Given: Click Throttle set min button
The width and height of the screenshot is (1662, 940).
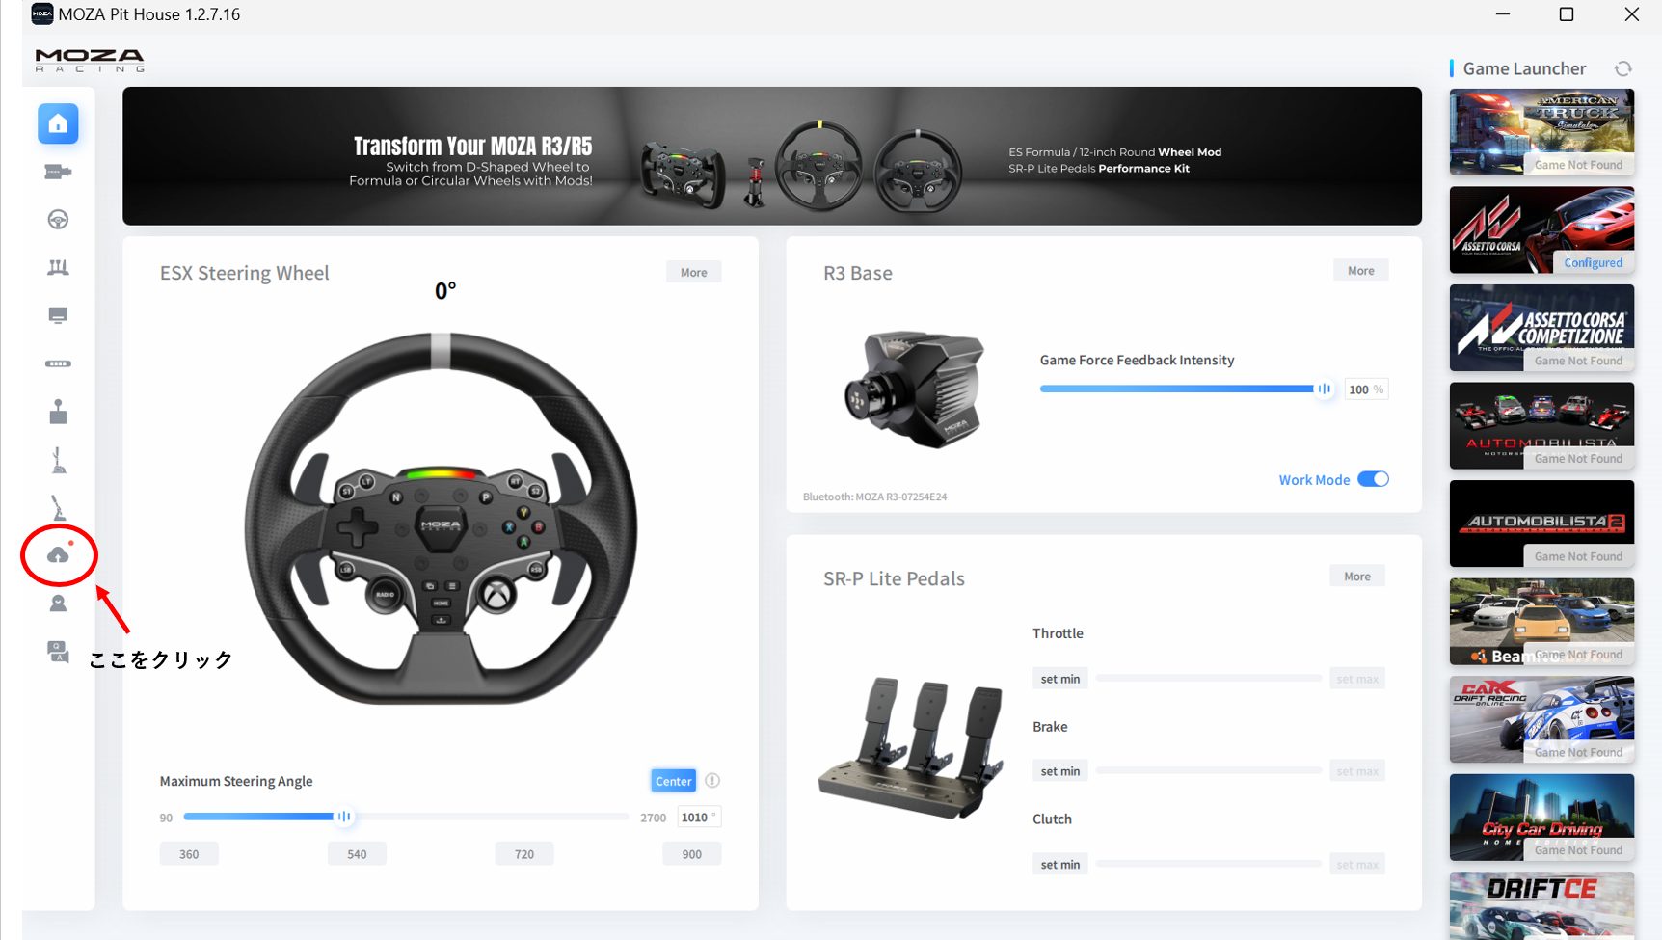Looking at the screenshot, I should click(x=1059, y=679).
